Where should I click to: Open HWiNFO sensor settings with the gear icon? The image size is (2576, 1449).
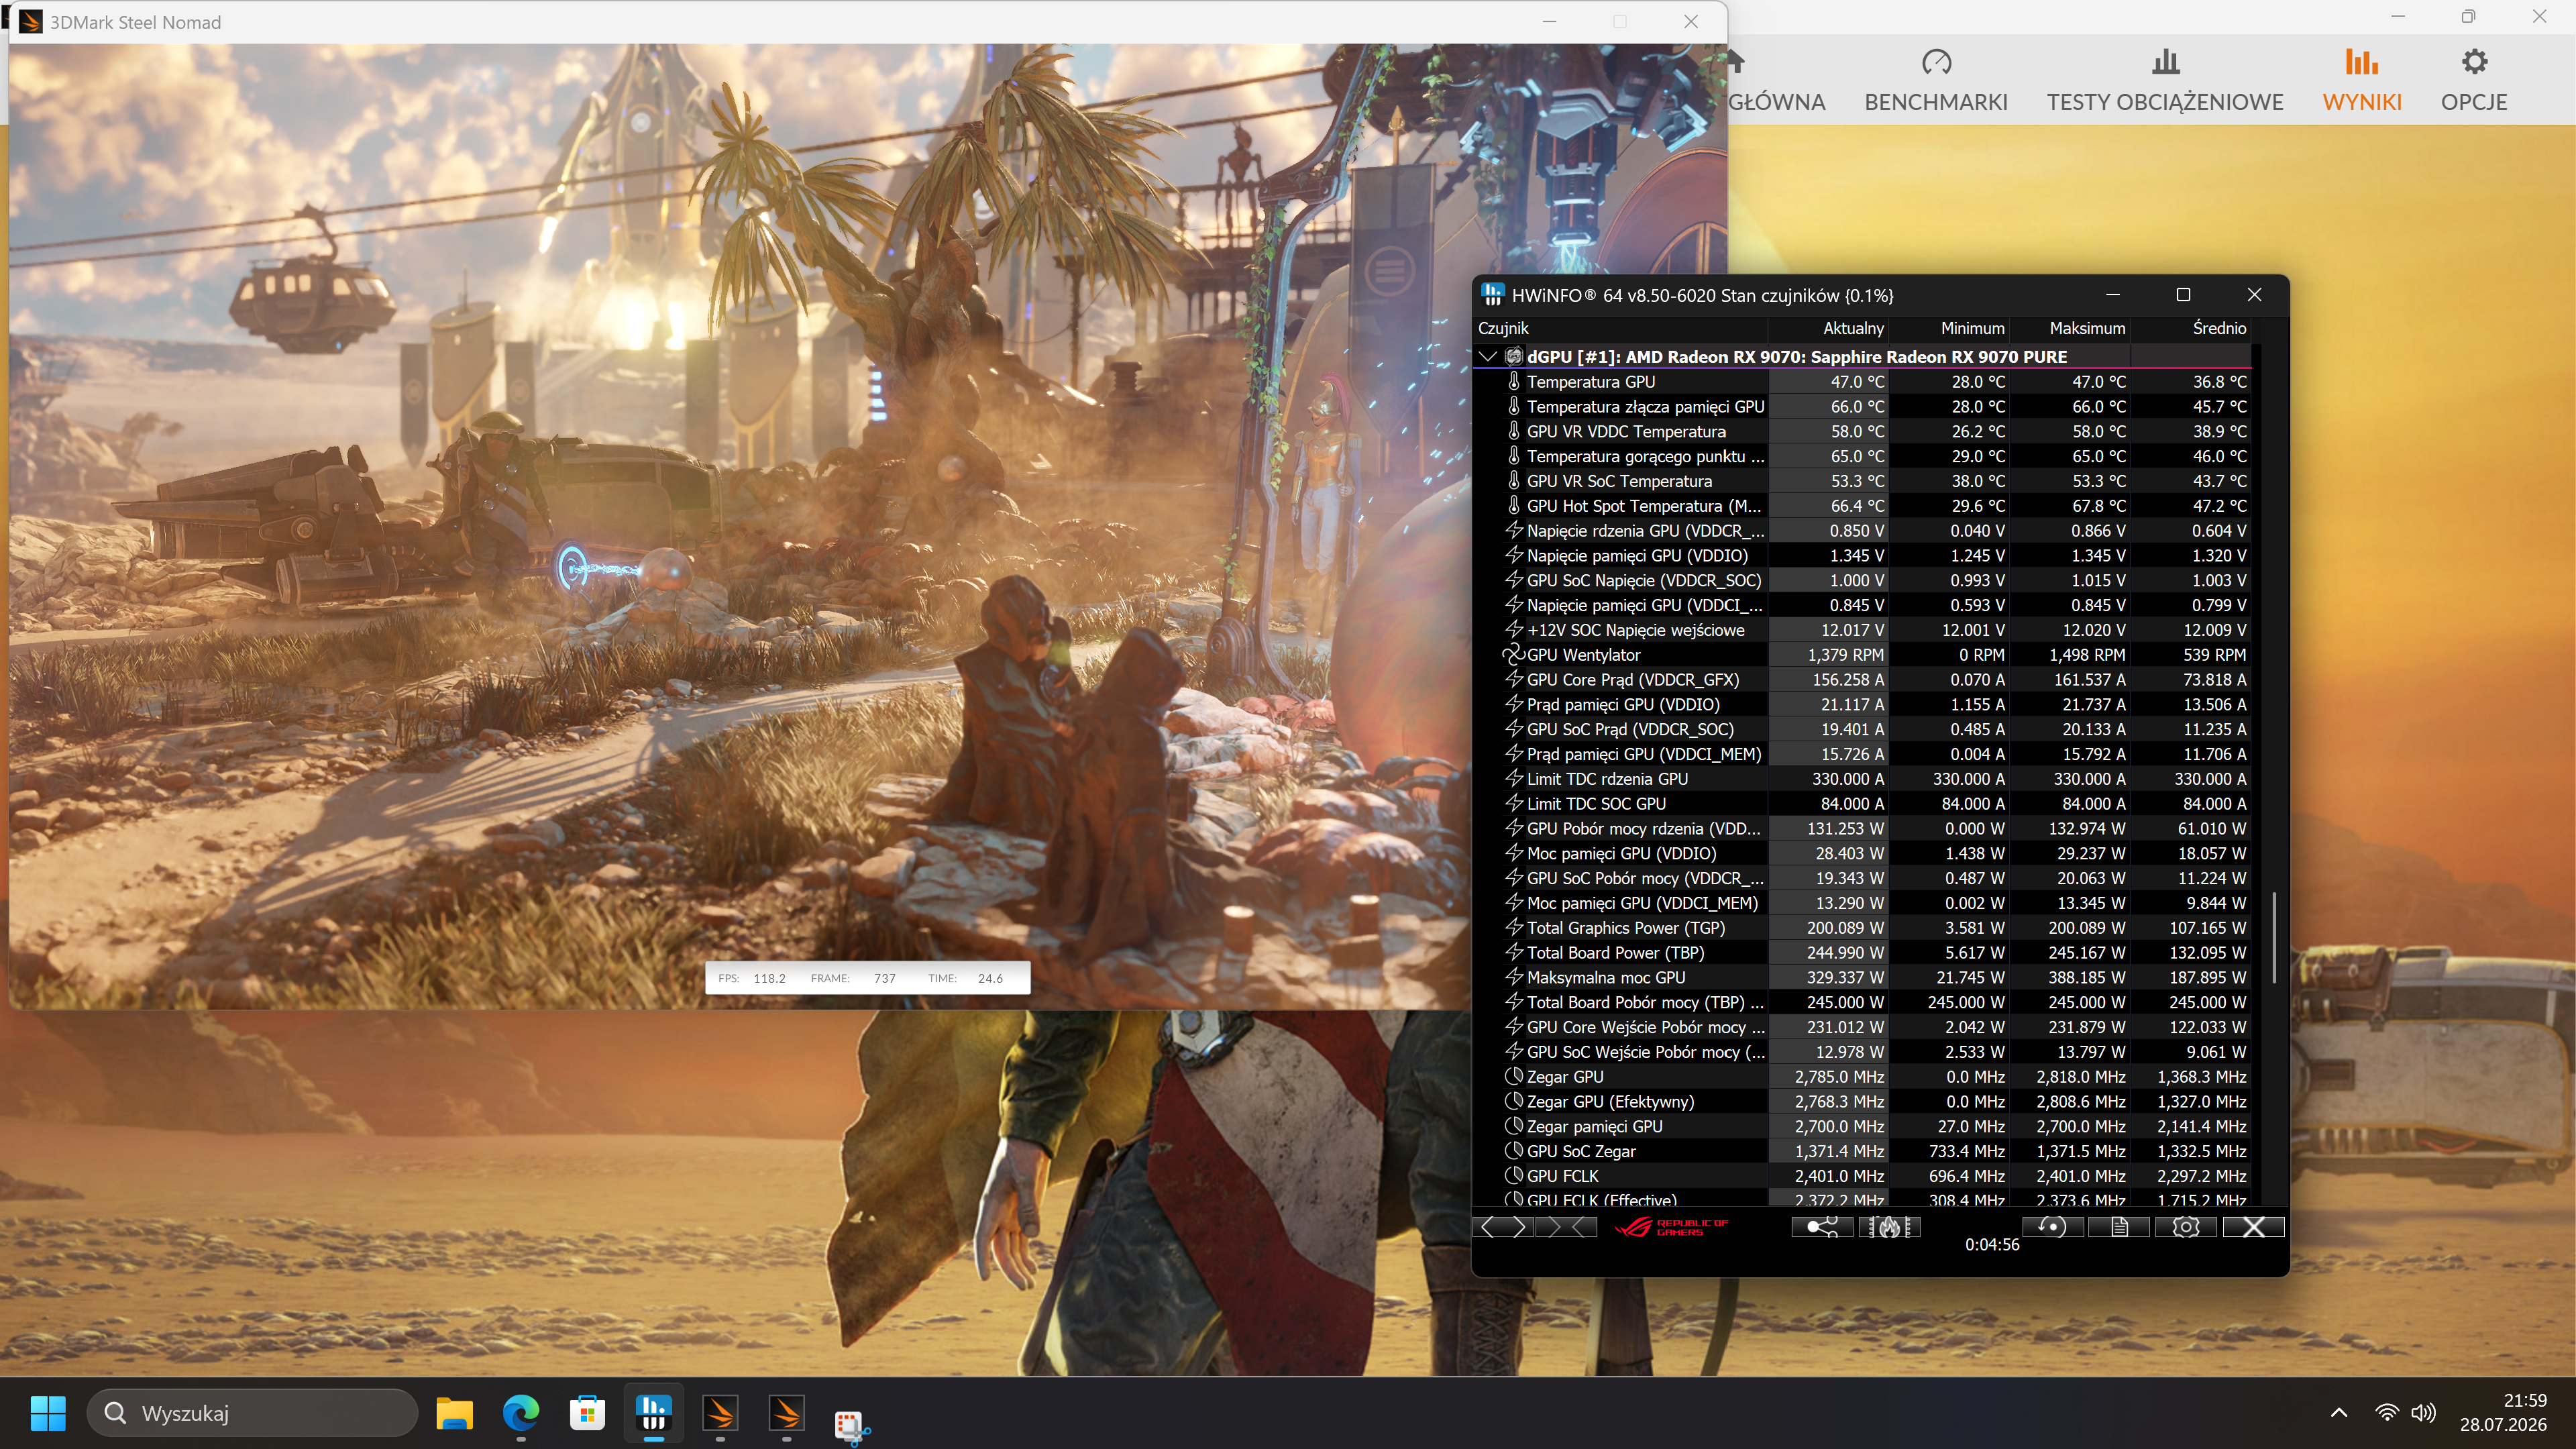pos(2185,1227)
